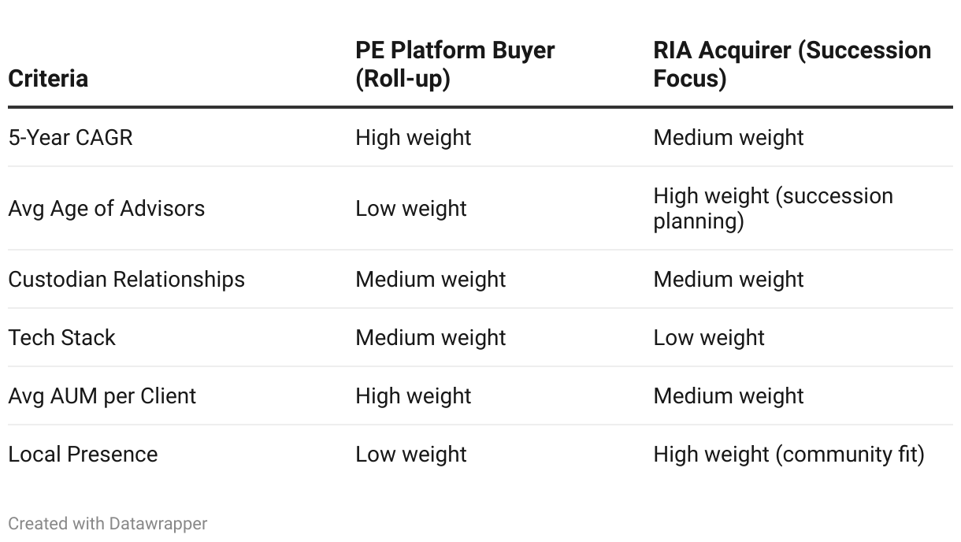The image size is (961, 542).
Task: Click High weight for Avg AUM per Client
Action: pyautogui.click(x=414, y=395)
